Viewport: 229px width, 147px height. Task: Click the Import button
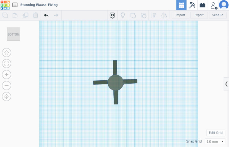(x=180, y=15)
